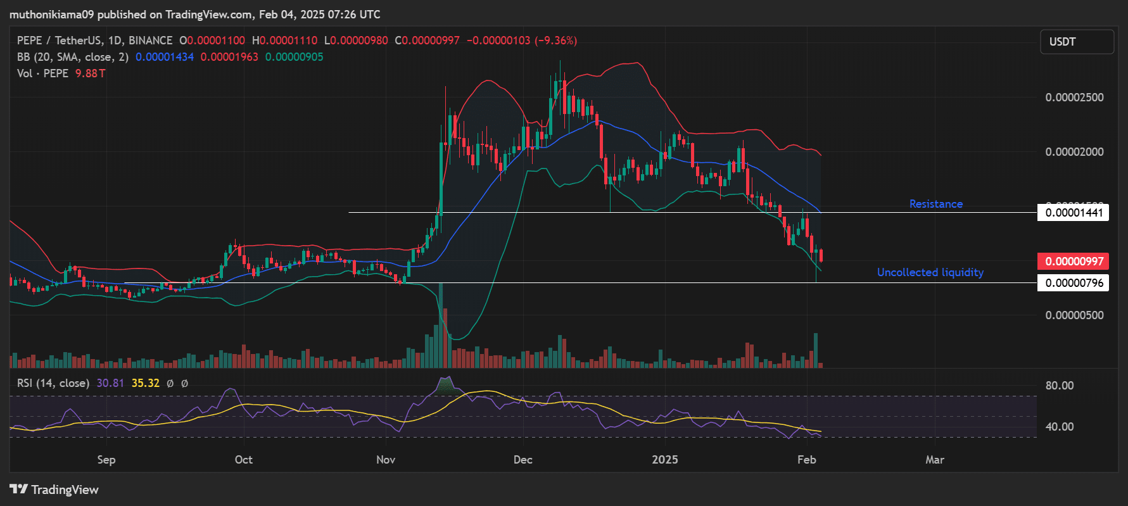Select the Uncollected liquidity annotation
This screenshot has height=506, width=1128.
pyautogui.click(x=930, y=272)
